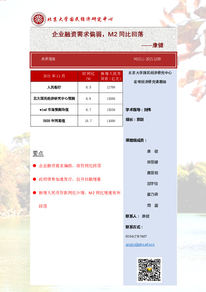Open the gmjjyj@pku.edu.cn email link

pos(140,244)
